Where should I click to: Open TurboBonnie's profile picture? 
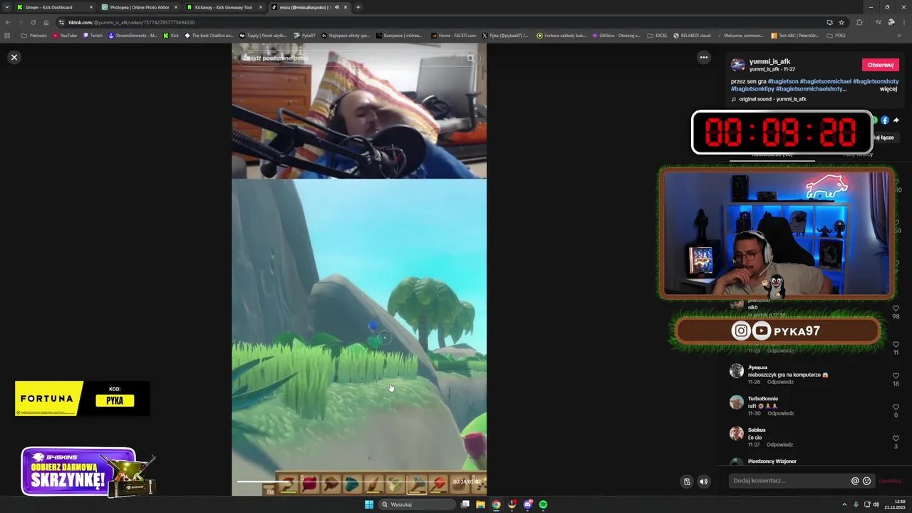pos(737,403)
